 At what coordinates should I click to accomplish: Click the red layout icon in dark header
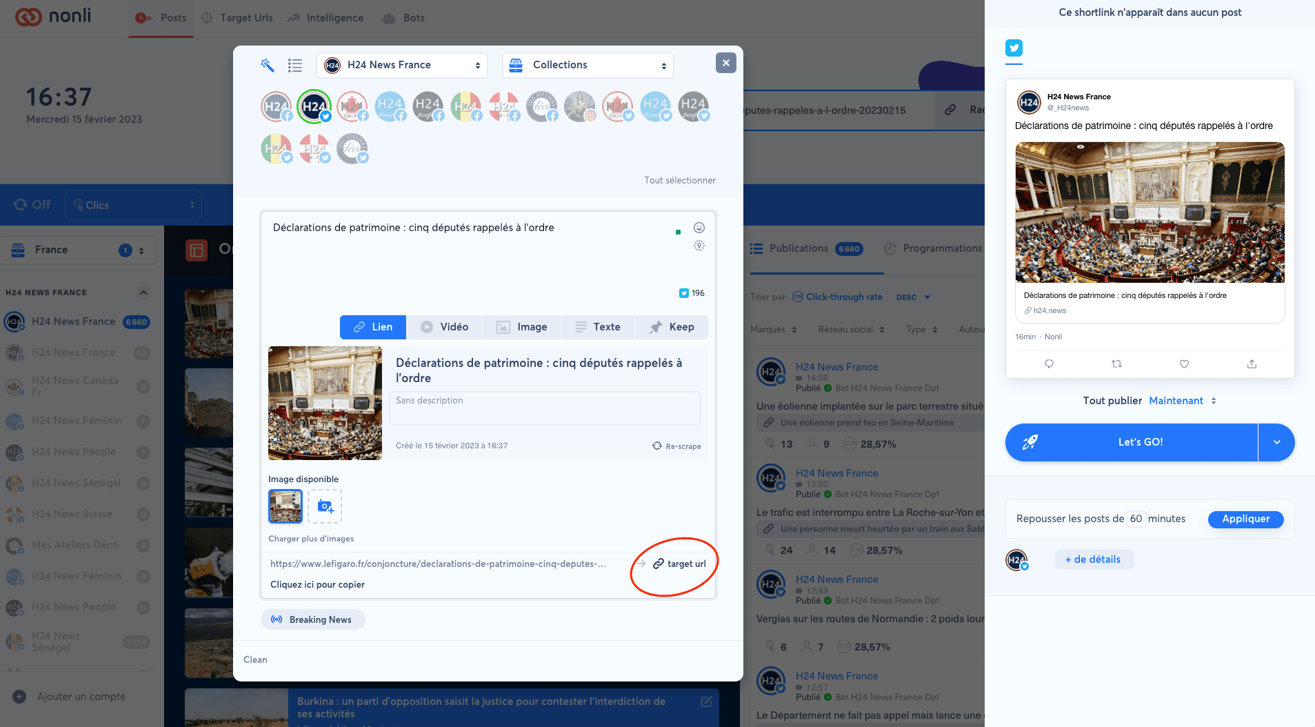pos(197,250)
